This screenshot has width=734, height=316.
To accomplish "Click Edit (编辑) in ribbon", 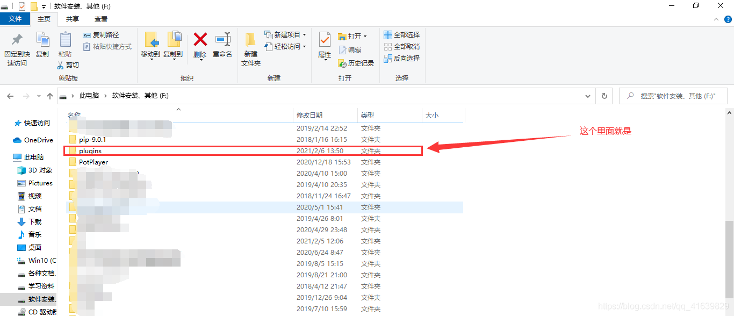I will coord(350,49).
